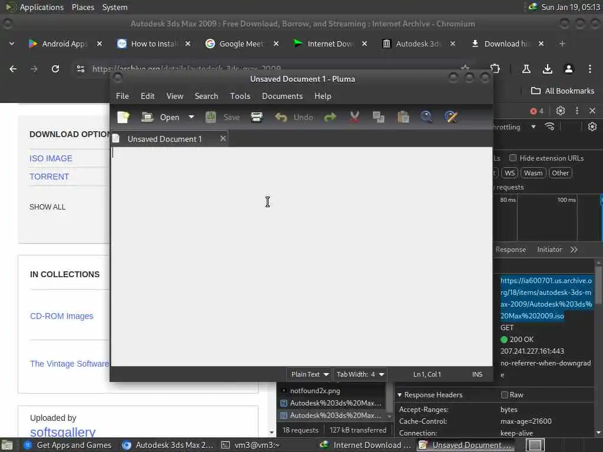The image size is (603, 452).
Task: Open the Tools menu in Pluma
Action: click(x=240, y=96)
